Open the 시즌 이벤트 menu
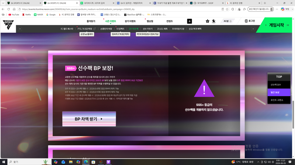The width and height of the screenshot is (295, 165). click(110, 21)
